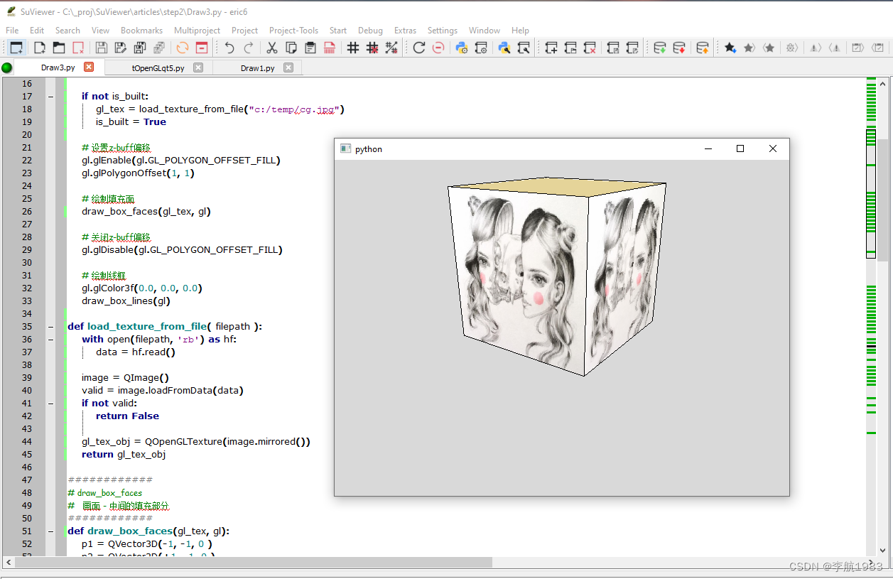Click Python debug with magnifier icon
Image resolution: width=893 pixels, height=579 pixels.
coord(504,48)
